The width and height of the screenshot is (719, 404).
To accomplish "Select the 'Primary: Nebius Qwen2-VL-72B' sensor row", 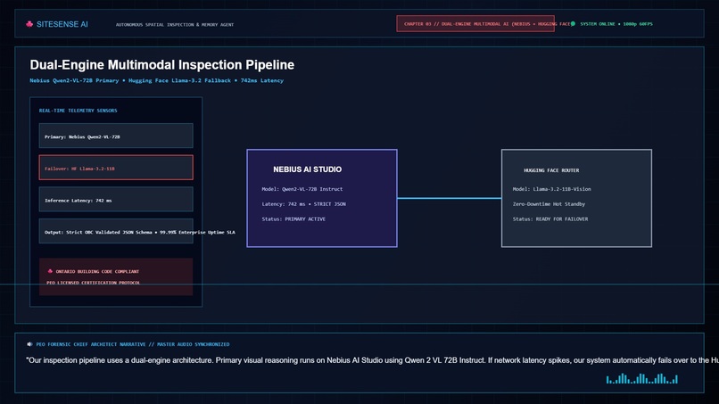I will tap(116, 136).
